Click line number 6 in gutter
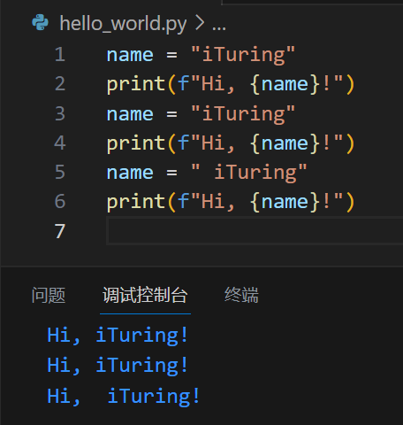The width and height of the screenshot is (403, 425). 60,201
